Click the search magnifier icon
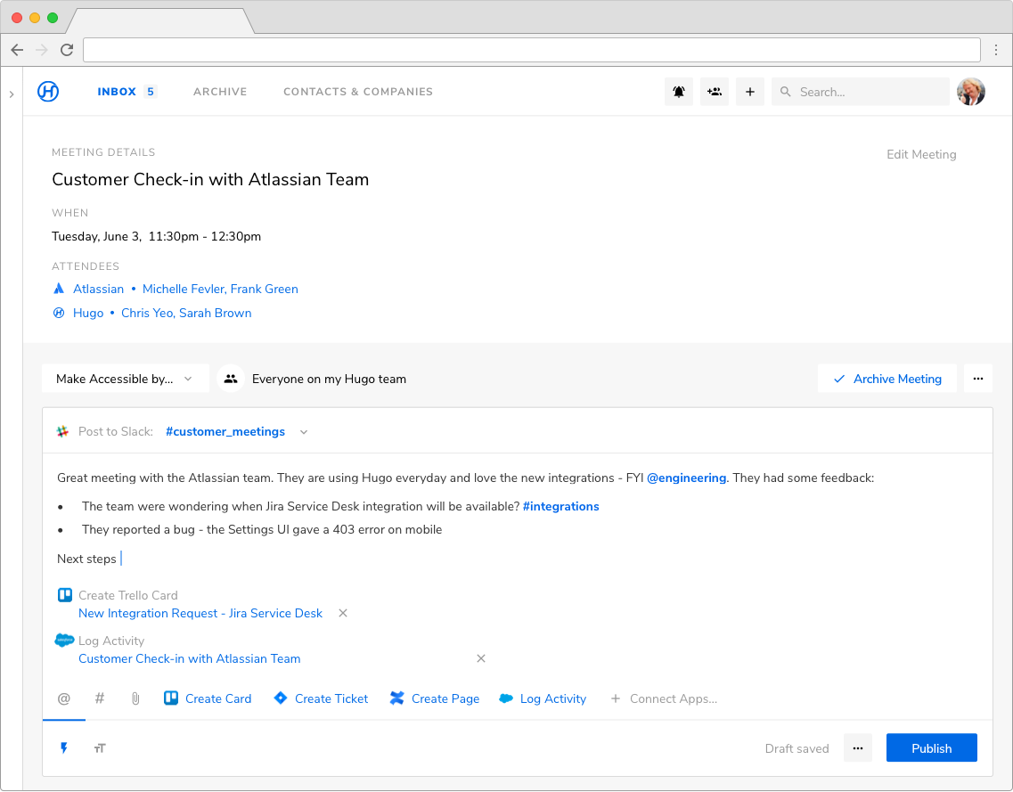Viewport: 1013px width, 792px height. click(x=786, y=92)
